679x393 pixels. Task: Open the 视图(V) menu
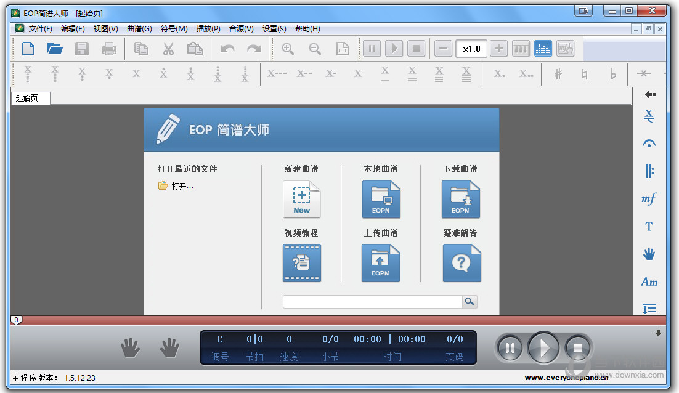105,28
